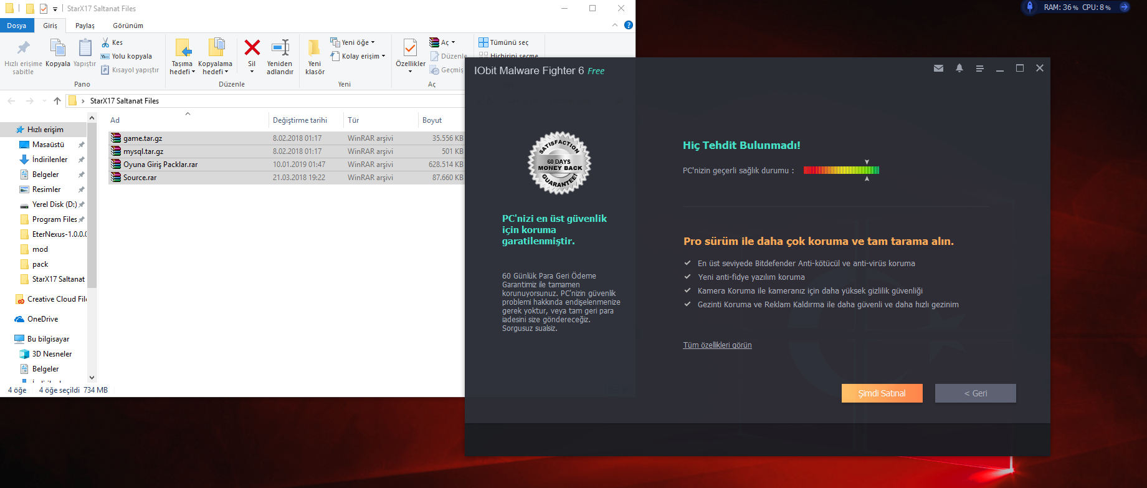Open İndirilenler in navigation pane
Screen dimensions: 1147x488
(x=50, y=160)
